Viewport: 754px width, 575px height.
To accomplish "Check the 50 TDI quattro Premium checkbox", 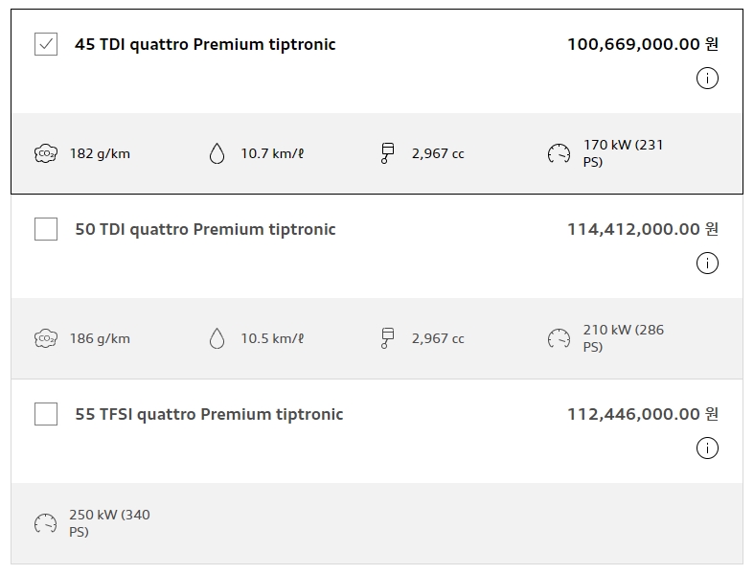I will click(x=46, y=228).
